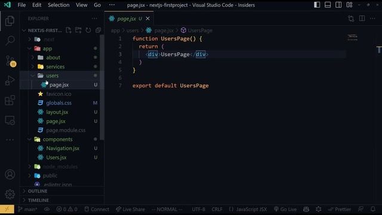This screenshot has height=215, width=382.
Task: Open the Run and Debug view
Action: pyautogui.click(x=10, y=81)
